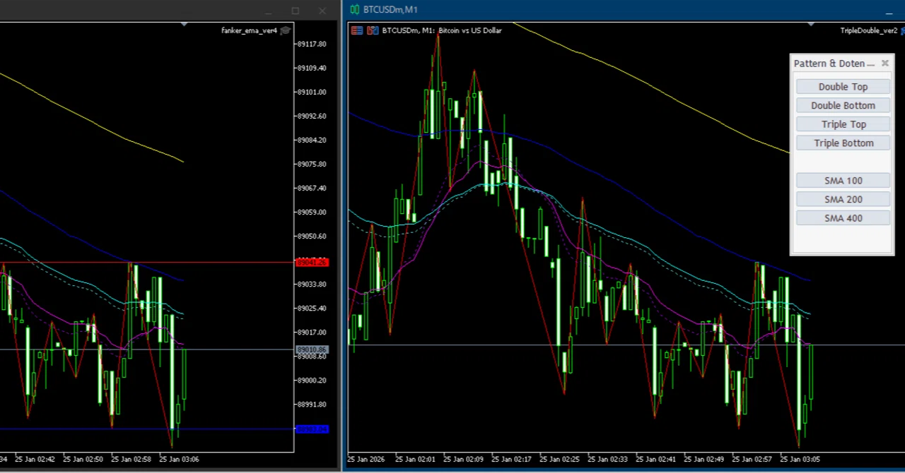Image resolution: width=905 pixels, height=473 pixels.
Task: Click the chart shift triangle marker in BTCUSDm chart
Action: tap(811, 25)
